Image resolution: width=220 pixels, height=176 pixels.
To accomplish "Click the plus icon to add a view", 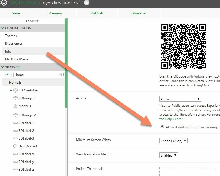I will [18, 67].
